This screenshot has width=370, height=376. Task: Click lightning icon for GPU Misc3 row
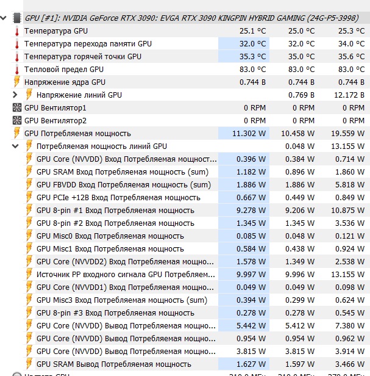point(29,300)
